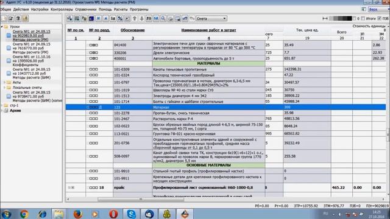390x219 pixels.
Task: Open the Верх dropdown at top right
Action: (x=378, y=9)
